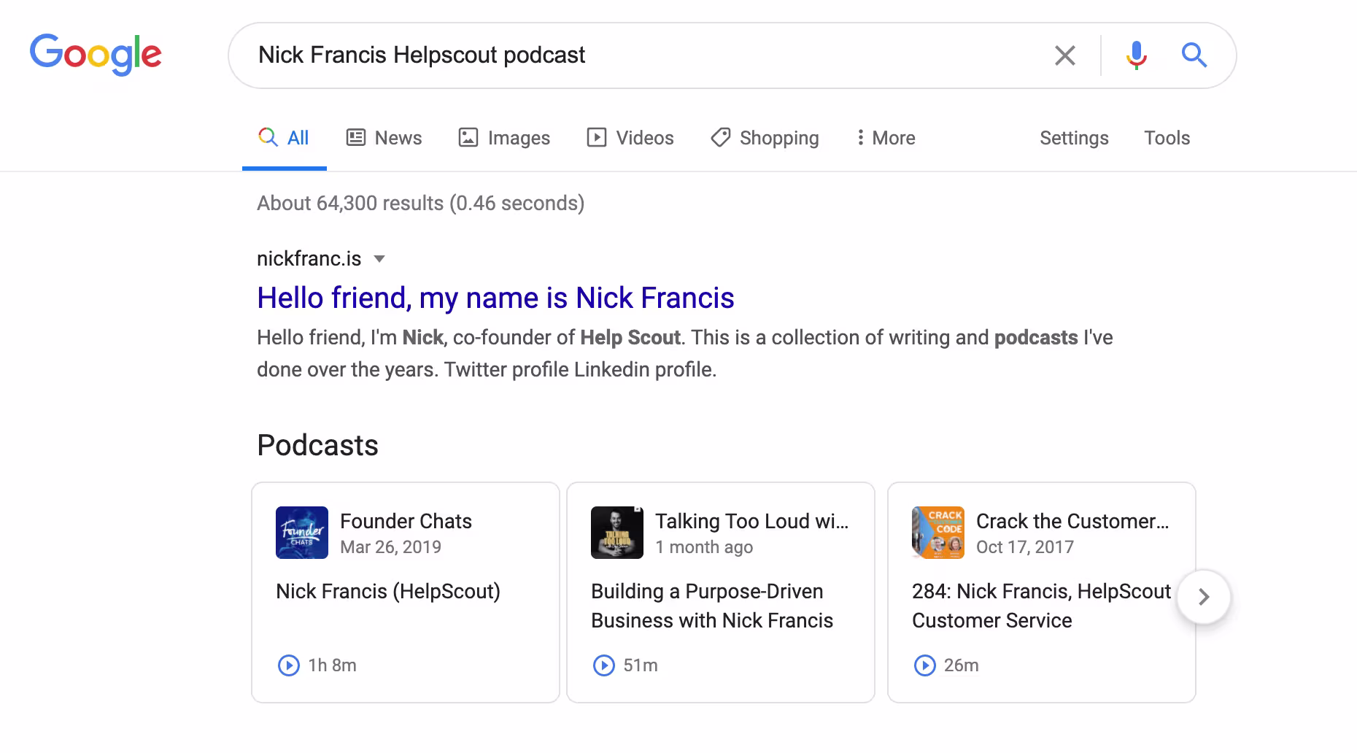Open the Talking Too Loud podcast title

coord(751,521)
